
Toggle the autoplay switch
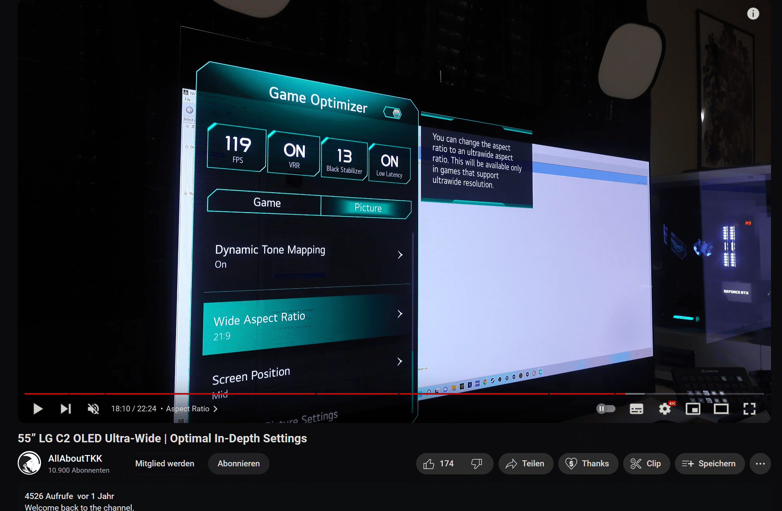click(x=606, y=409)
